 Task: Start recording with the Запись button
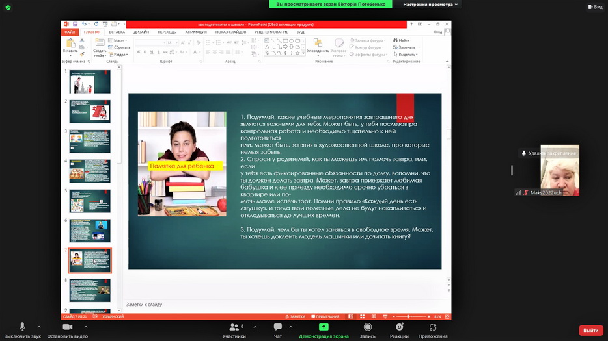coord(368,327)
